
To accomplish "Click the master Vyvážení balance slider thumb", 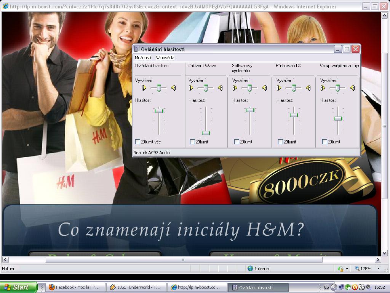I will 159,88.
